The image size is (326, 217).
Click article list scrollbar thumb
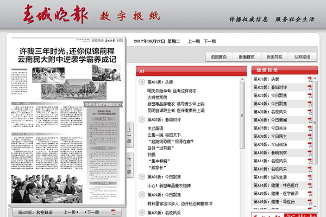(x=242, y=115)
